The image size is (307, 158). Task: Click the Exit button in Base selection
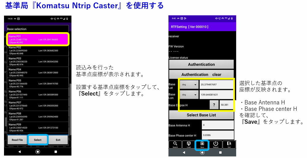coord(58,140)
